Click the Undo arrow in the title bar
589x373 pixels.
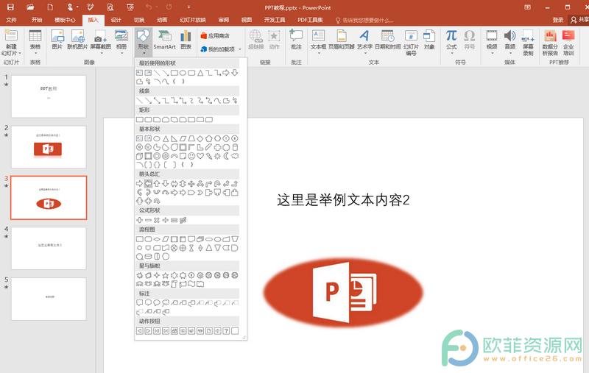[149, 7]
